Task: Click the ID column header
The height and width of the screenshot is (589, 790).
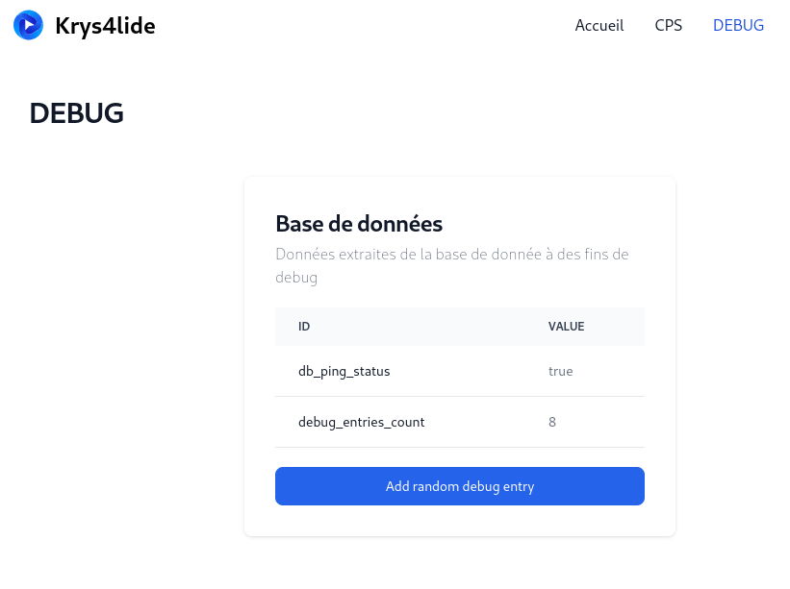Action: coord(304,327)
